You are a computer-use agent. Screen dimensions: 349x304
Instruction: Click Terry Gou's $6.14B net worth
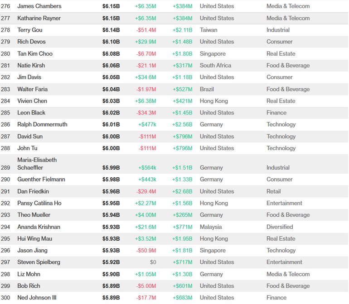(x=111, y=30)
